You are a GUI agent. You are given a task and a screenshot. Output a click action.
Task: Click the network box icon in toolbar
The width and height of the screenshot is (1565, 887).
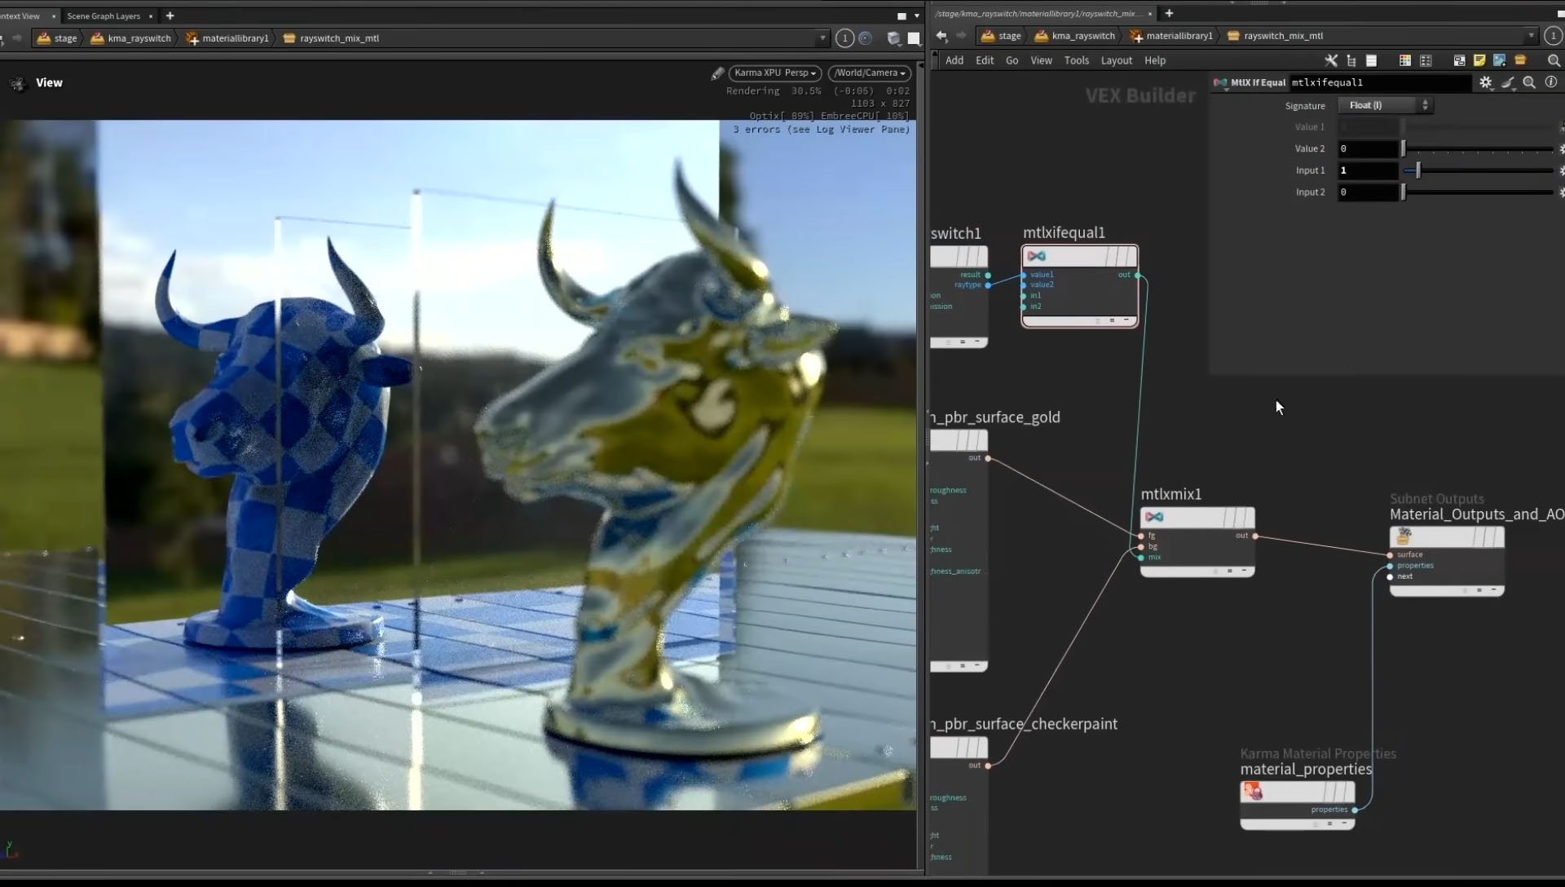click(1459, 60)
